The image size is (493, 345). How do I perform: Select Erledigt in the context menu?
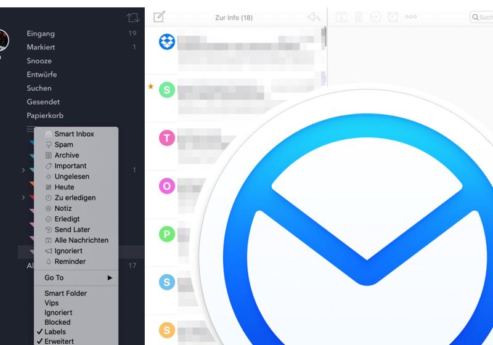pos(67,219)
